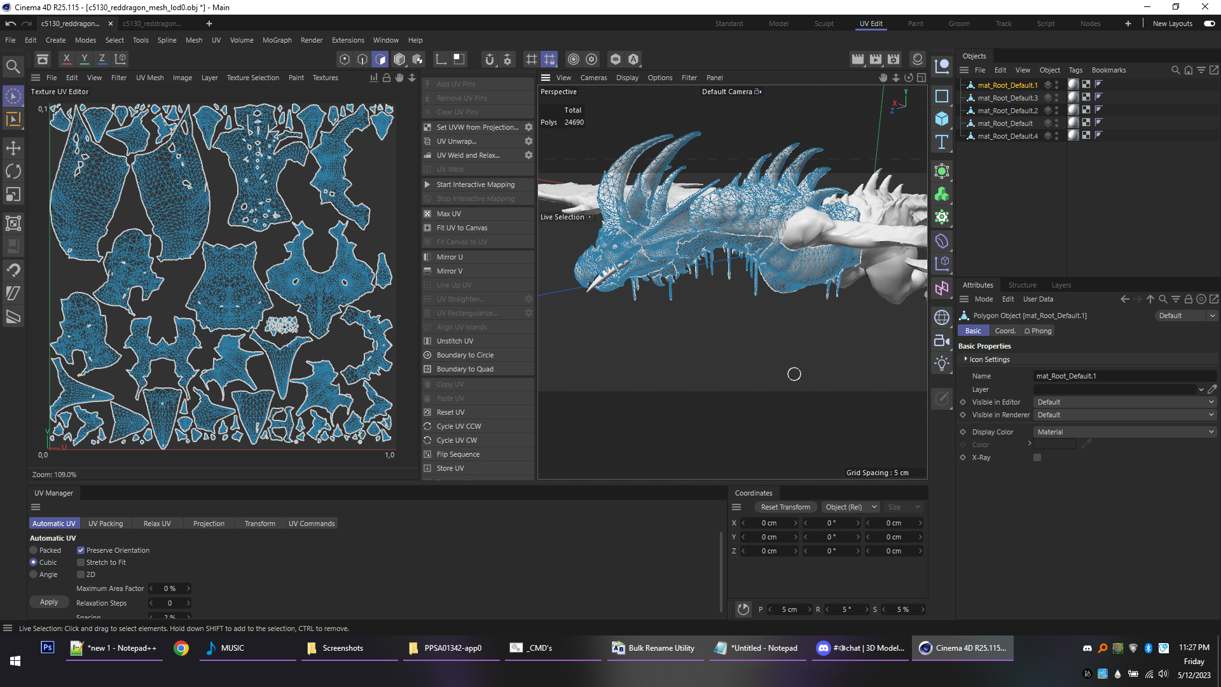1221x687 pixels.
Task: Click undo arrow at top left
Action: pyautogui.click(x=11, y=24)
